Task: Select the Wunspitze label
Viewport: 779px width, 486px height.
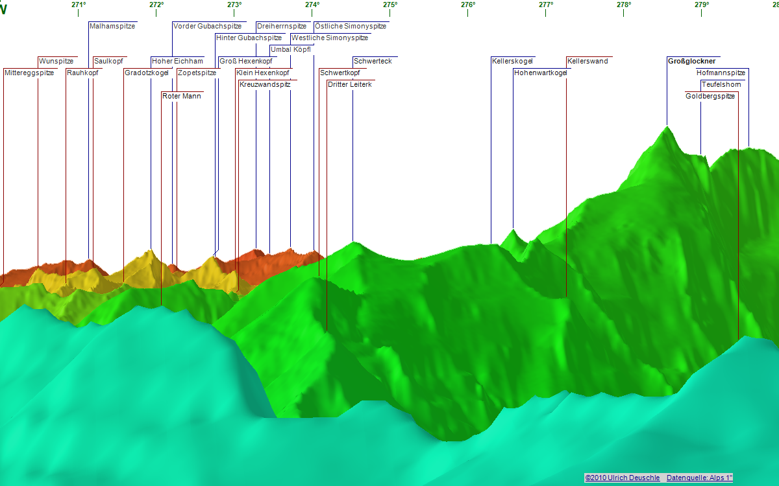Action: (x=56, y=61)
